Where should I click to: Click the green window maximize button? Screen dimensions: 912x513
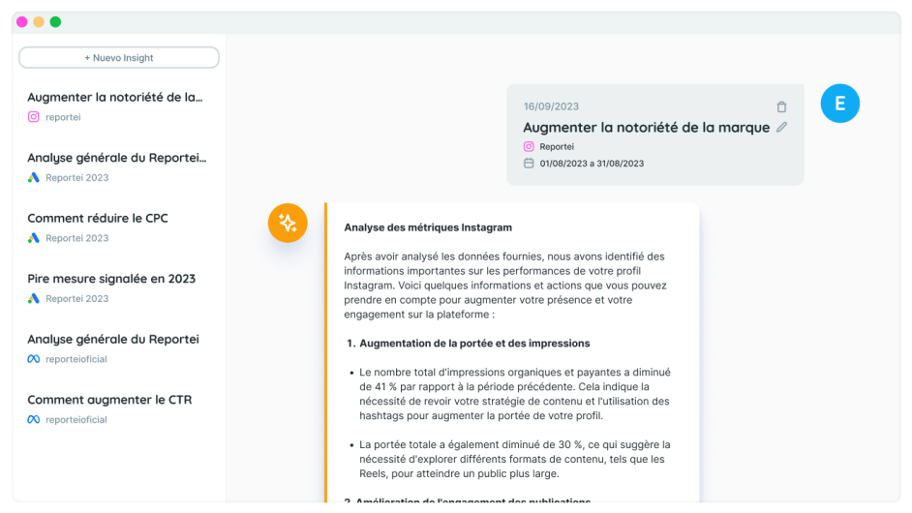click(55, 22)
